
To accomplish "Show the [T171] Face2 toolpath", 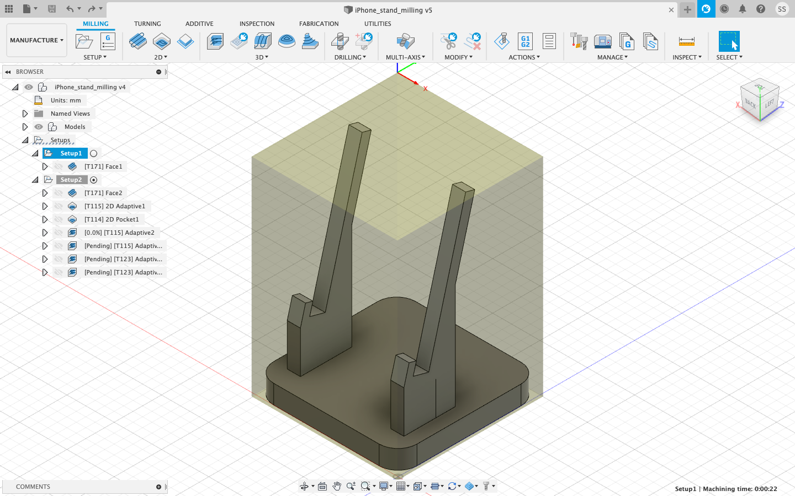I will pyautogui.click(x=59, y=193).
